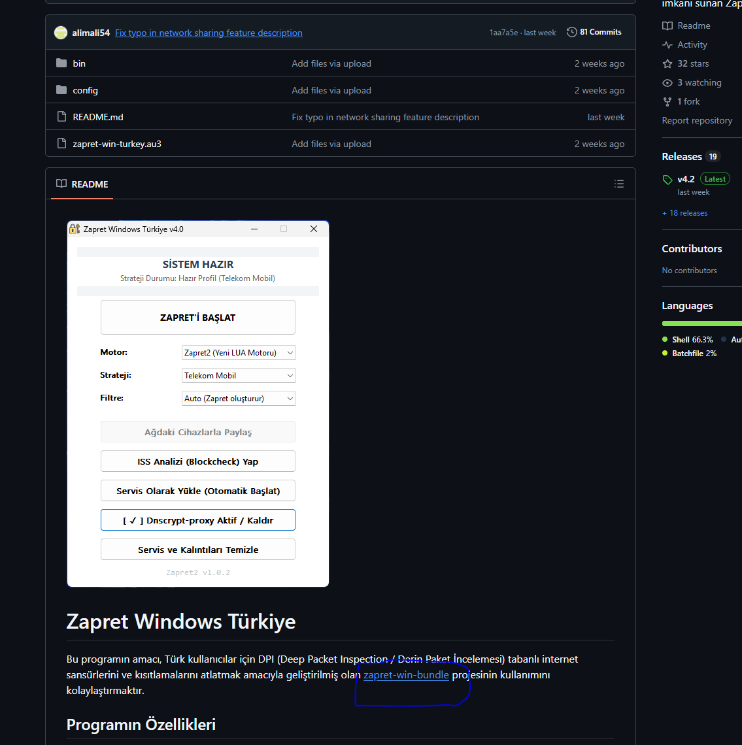
Task: Click the release tag icon
Action: click(x=667, y=180)
